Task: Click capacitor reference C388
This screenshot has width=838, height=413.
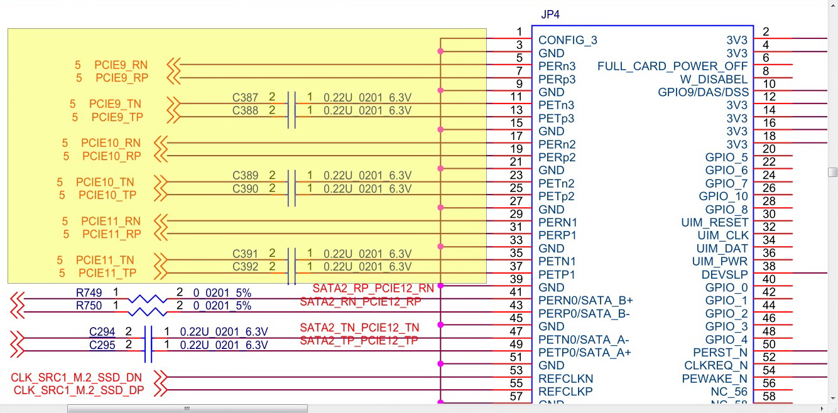Action: click(245, 110)
